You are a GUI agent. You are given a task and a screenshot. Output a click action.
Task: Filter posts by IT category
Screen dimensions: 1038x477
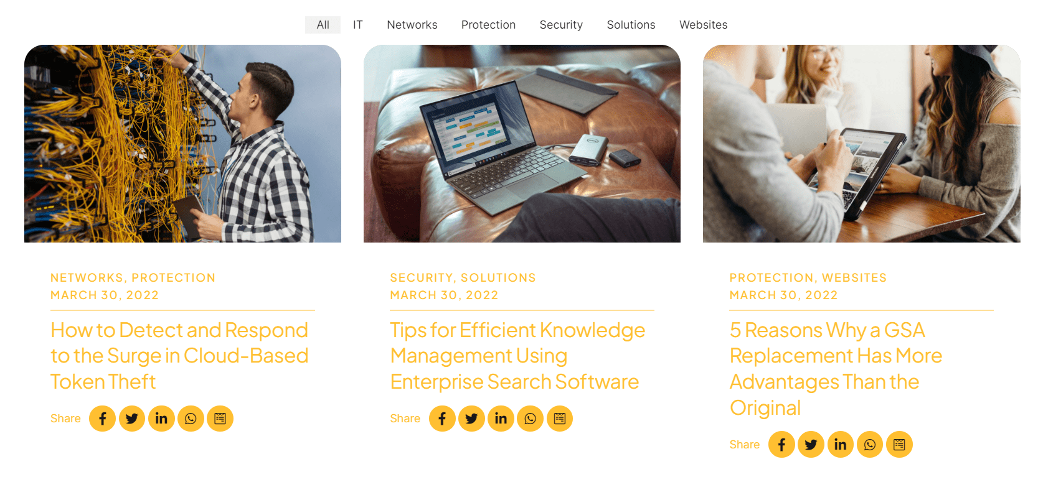point(357,25)
